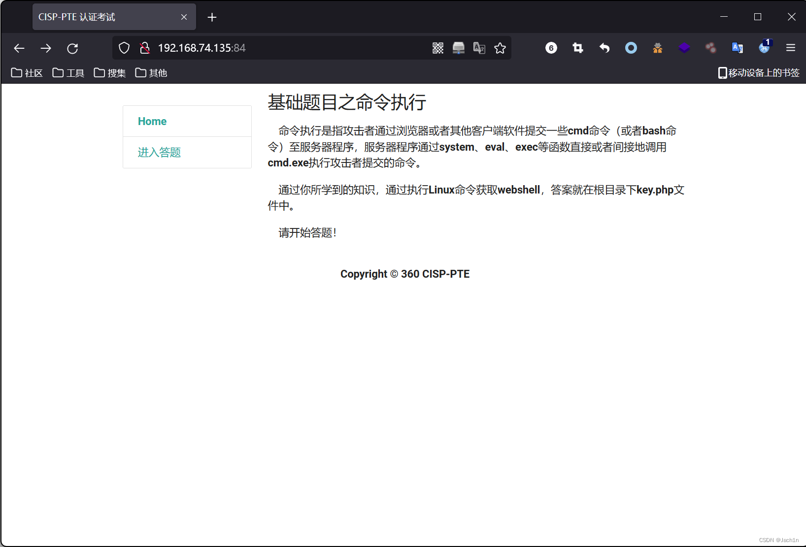Click the undo arrow toolbar icon
The height and width of the screenshot is (547, 806).
604,48
